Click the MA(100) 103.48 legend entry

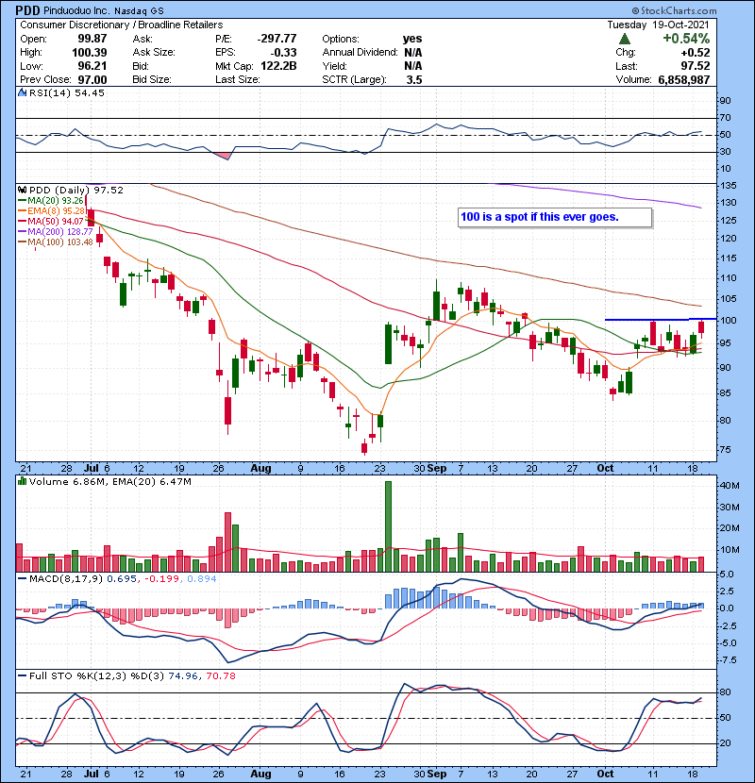pyautogui.click(x=56, y=242)
